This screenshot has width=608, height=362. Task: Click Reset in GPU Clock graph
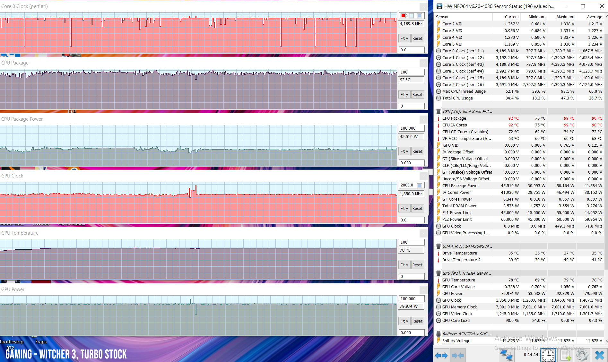[417, 209]
